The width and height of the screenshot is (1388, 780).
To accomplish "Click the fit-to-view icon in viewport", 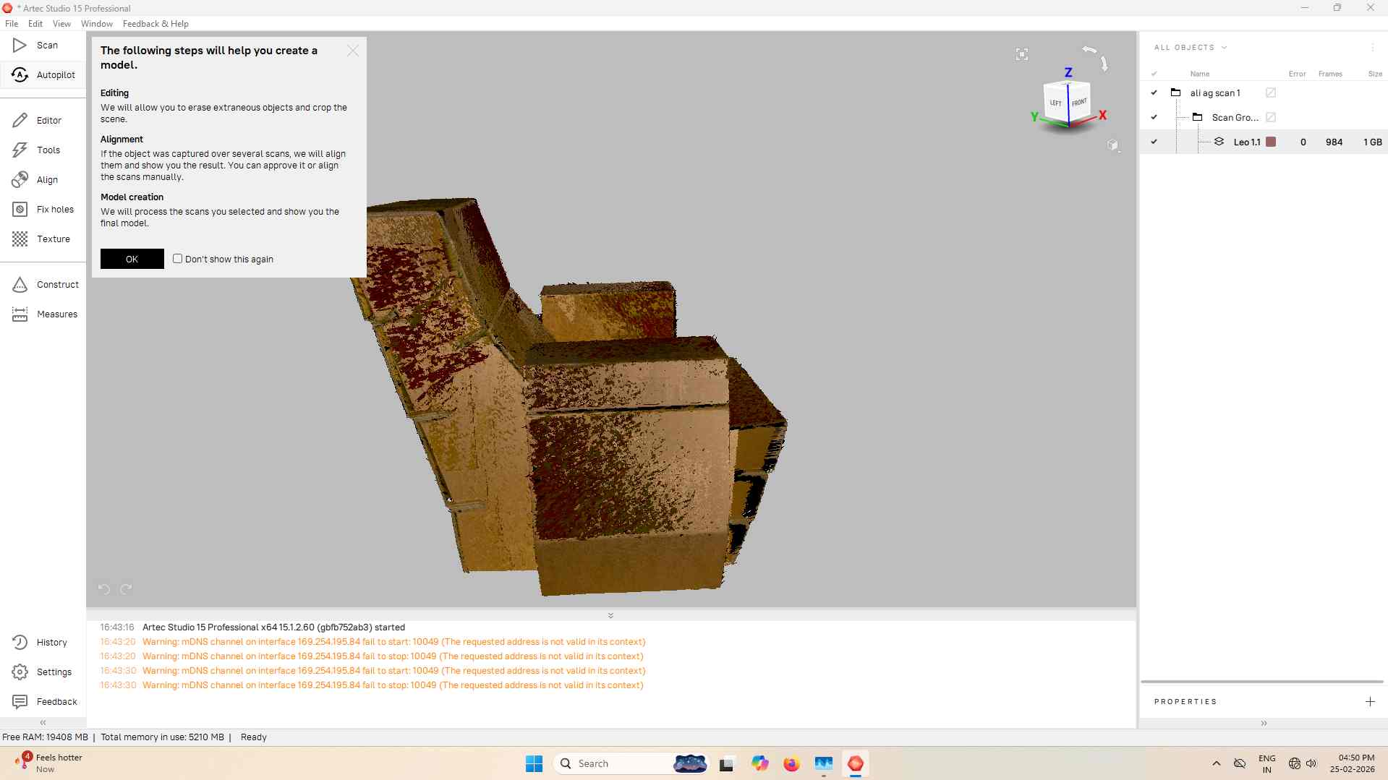I will coord(1022,54).
